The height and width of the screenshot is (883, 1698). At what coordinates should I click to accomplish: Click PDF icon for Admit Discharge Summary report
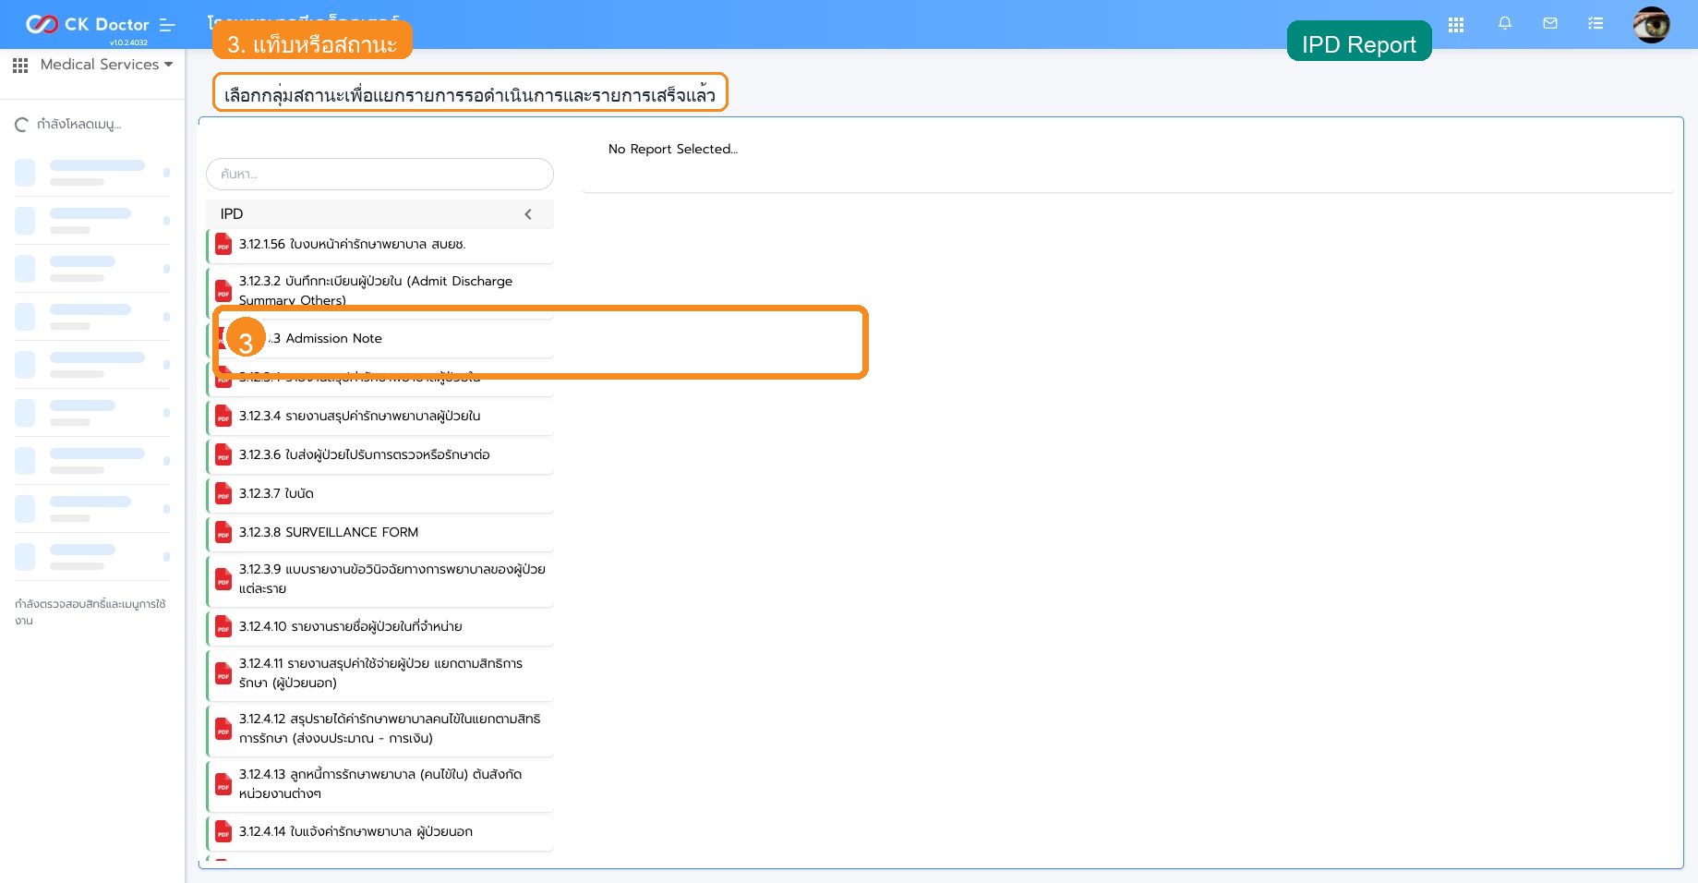(223, 291)
